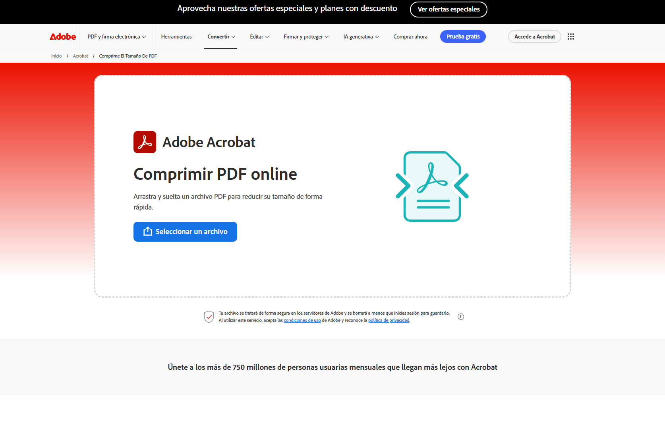Screen dimensions: 665x425
Task: Click the 750 millones de personas statement
Action: (x=332, y=367)
